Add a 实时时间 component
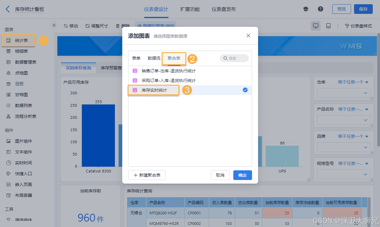Screen dimensions: 380x227 [x=20, y=163]
